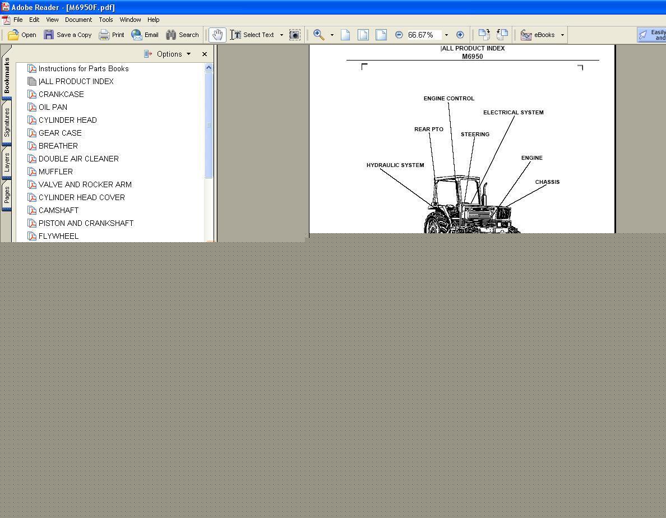
Task: Click the REAR PTO diagram label
Action: coord(428,129)
